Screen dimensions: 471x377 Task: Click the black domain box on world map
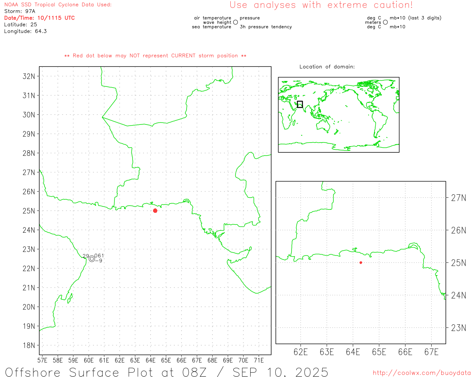click(300, 104)
